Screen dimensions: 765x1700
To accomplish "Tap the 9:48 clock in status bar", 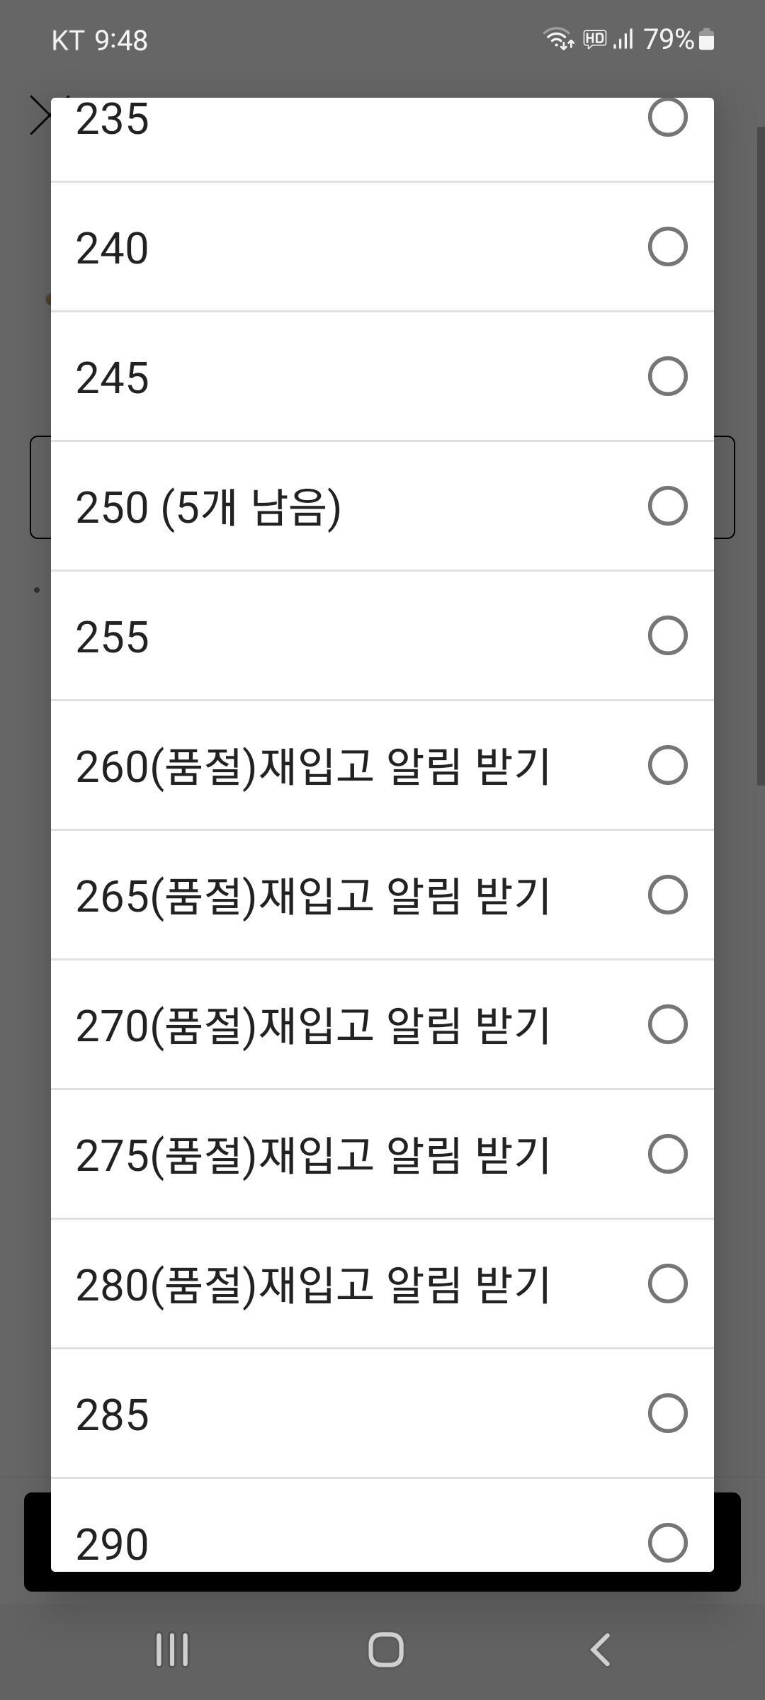I will point(121,40).
